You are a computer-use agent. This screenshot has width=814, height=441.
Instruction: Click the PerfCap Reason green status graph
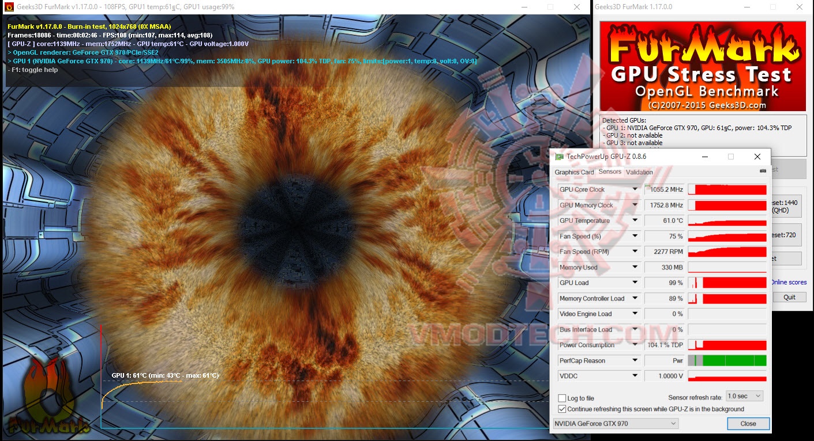pos(727,360)
